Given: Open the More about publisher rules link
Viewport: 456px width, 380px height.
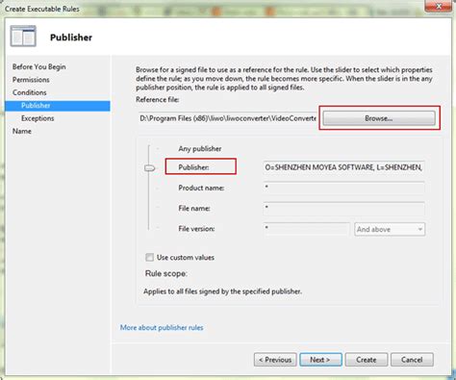Looking at the screenshot, I should [x=162, y=327].
